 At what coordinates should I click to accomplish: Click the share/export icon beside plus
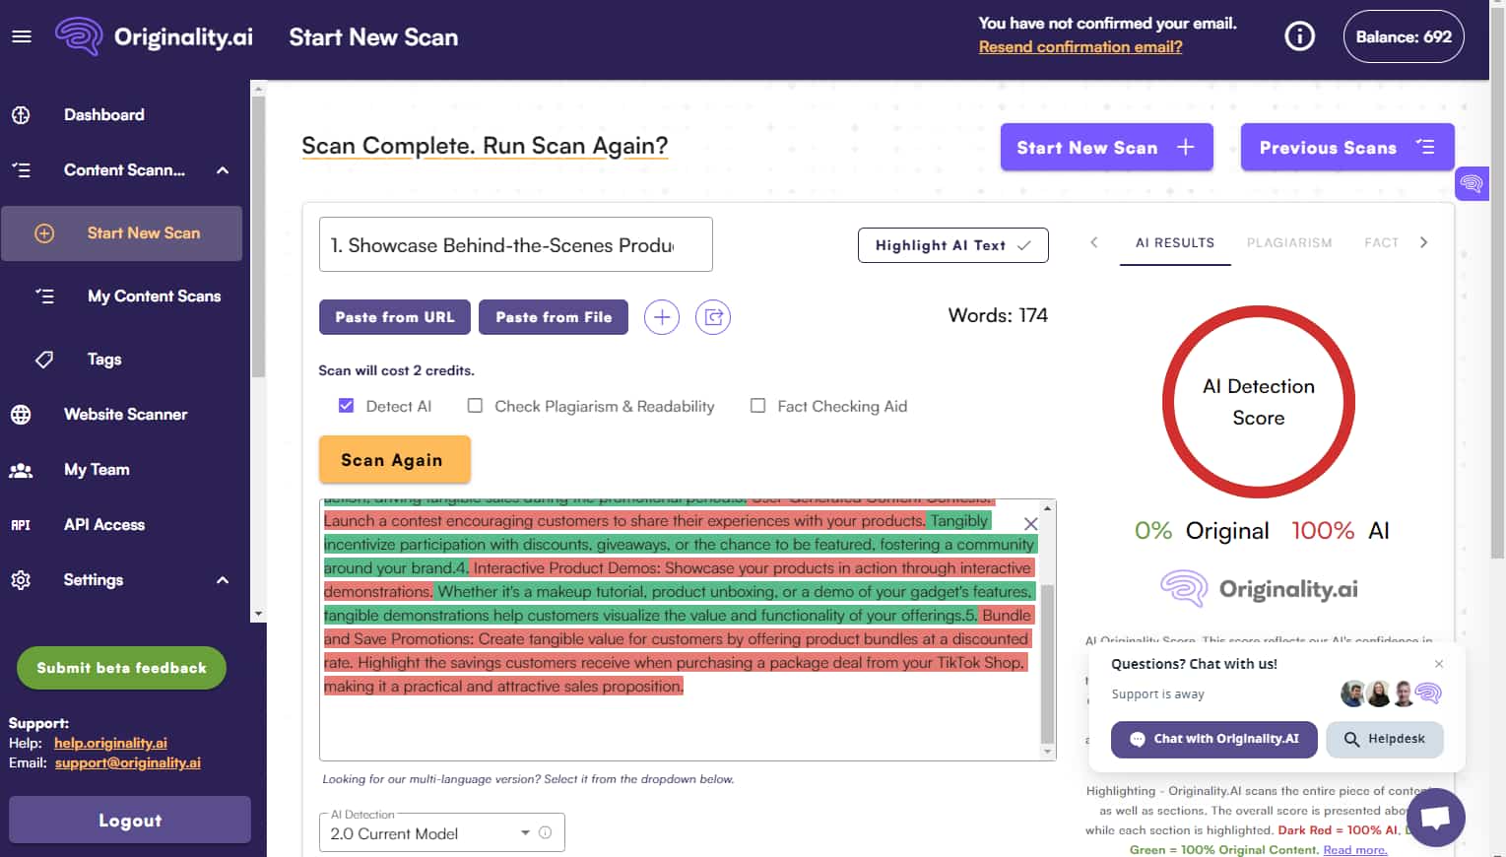(713, 317)
